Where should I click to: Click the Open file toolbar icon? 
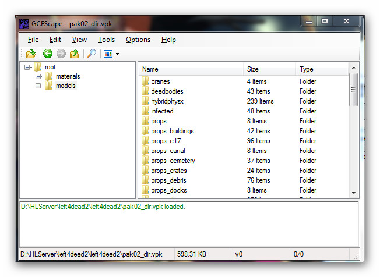(x=31, y=54)
